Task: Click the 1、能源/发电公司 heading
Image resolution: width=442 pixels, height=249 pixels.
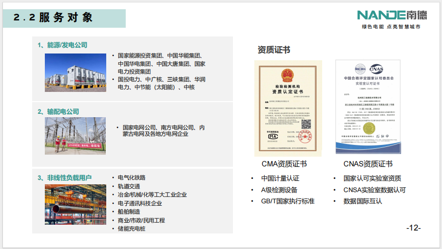Action: coord(62,45)
